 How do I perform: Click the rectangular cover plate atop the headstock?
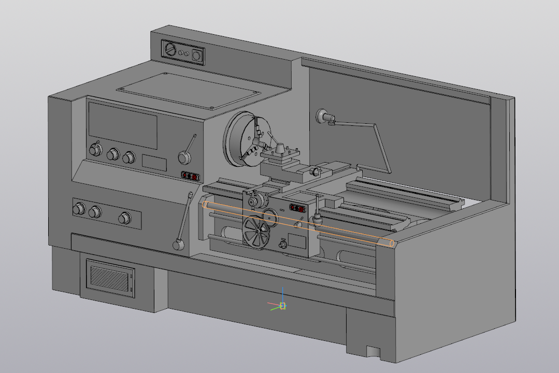189,90
